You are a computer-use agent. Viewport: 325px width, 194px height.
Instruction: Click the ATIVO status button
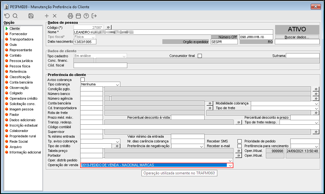pyautogui.click(x=297, y=29)
